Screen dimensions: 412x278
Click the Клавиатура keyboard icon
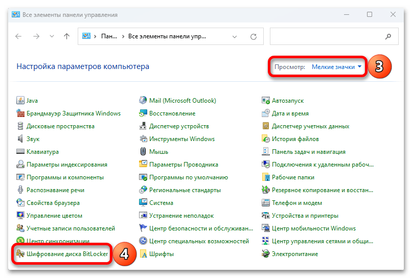pyautogui.click(x=20, y=152)
